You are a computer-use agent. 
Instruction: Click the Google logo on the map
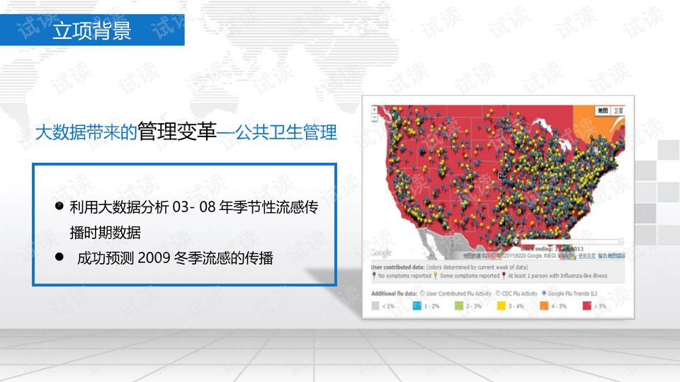coord(380,253)
